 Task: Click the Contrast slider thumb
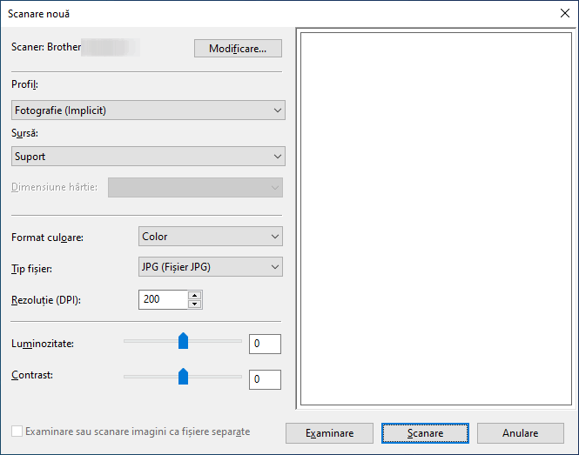click(183, 377)
